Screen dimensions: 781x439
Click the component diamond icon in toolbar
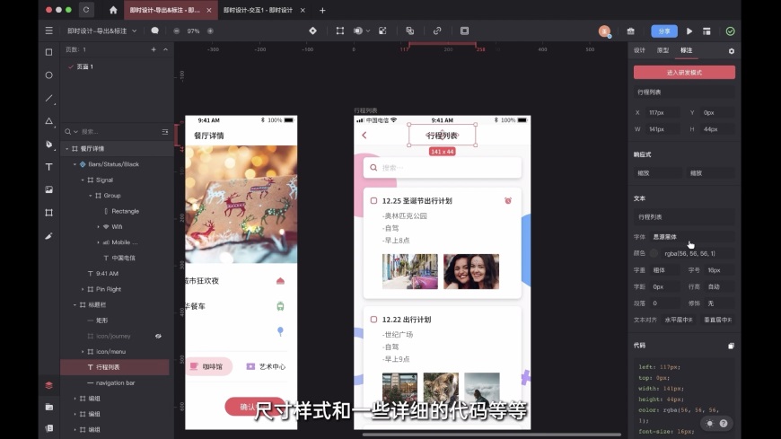click(312, 31)
